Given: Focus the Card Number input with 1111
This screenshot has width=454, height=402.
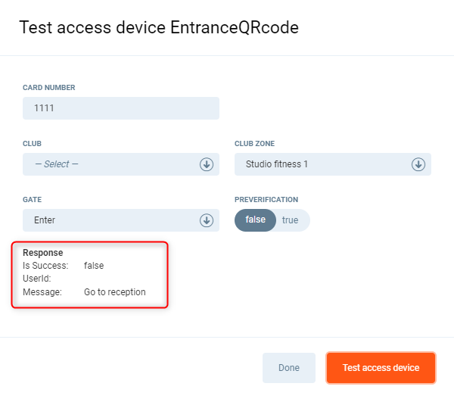Looking at the screenshot, I should pyautogui.click(x=121, y=108).
